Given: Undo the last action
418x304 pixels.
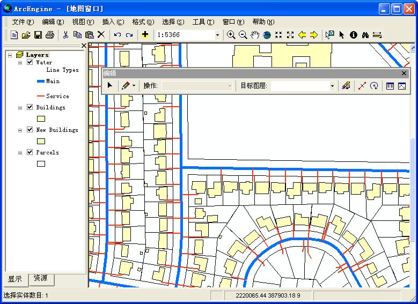Looking at the screenshot, I should 118,35.
